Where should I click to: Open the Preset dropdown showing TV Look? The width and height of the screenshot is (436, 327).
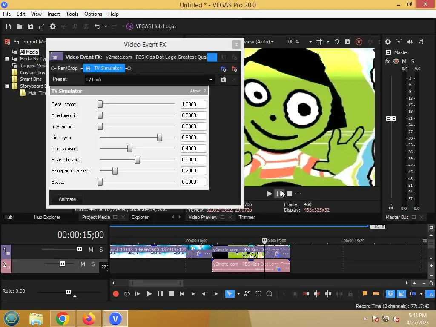coord(149,80)
